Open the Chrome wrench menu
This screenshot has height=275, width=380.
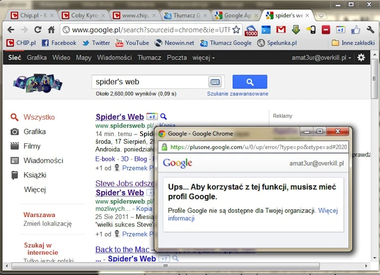pos(370,29)
